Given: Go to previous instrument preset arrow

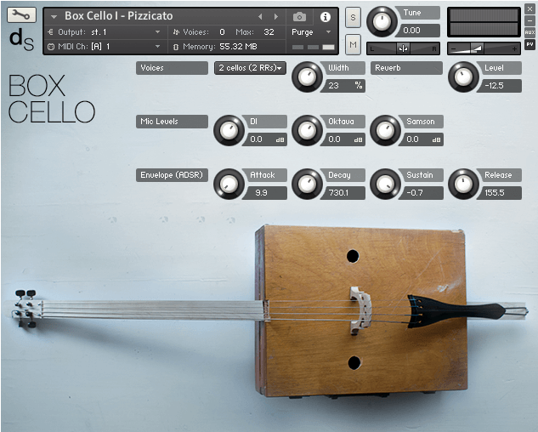Looking at the screenshot, I should point(260,16).
